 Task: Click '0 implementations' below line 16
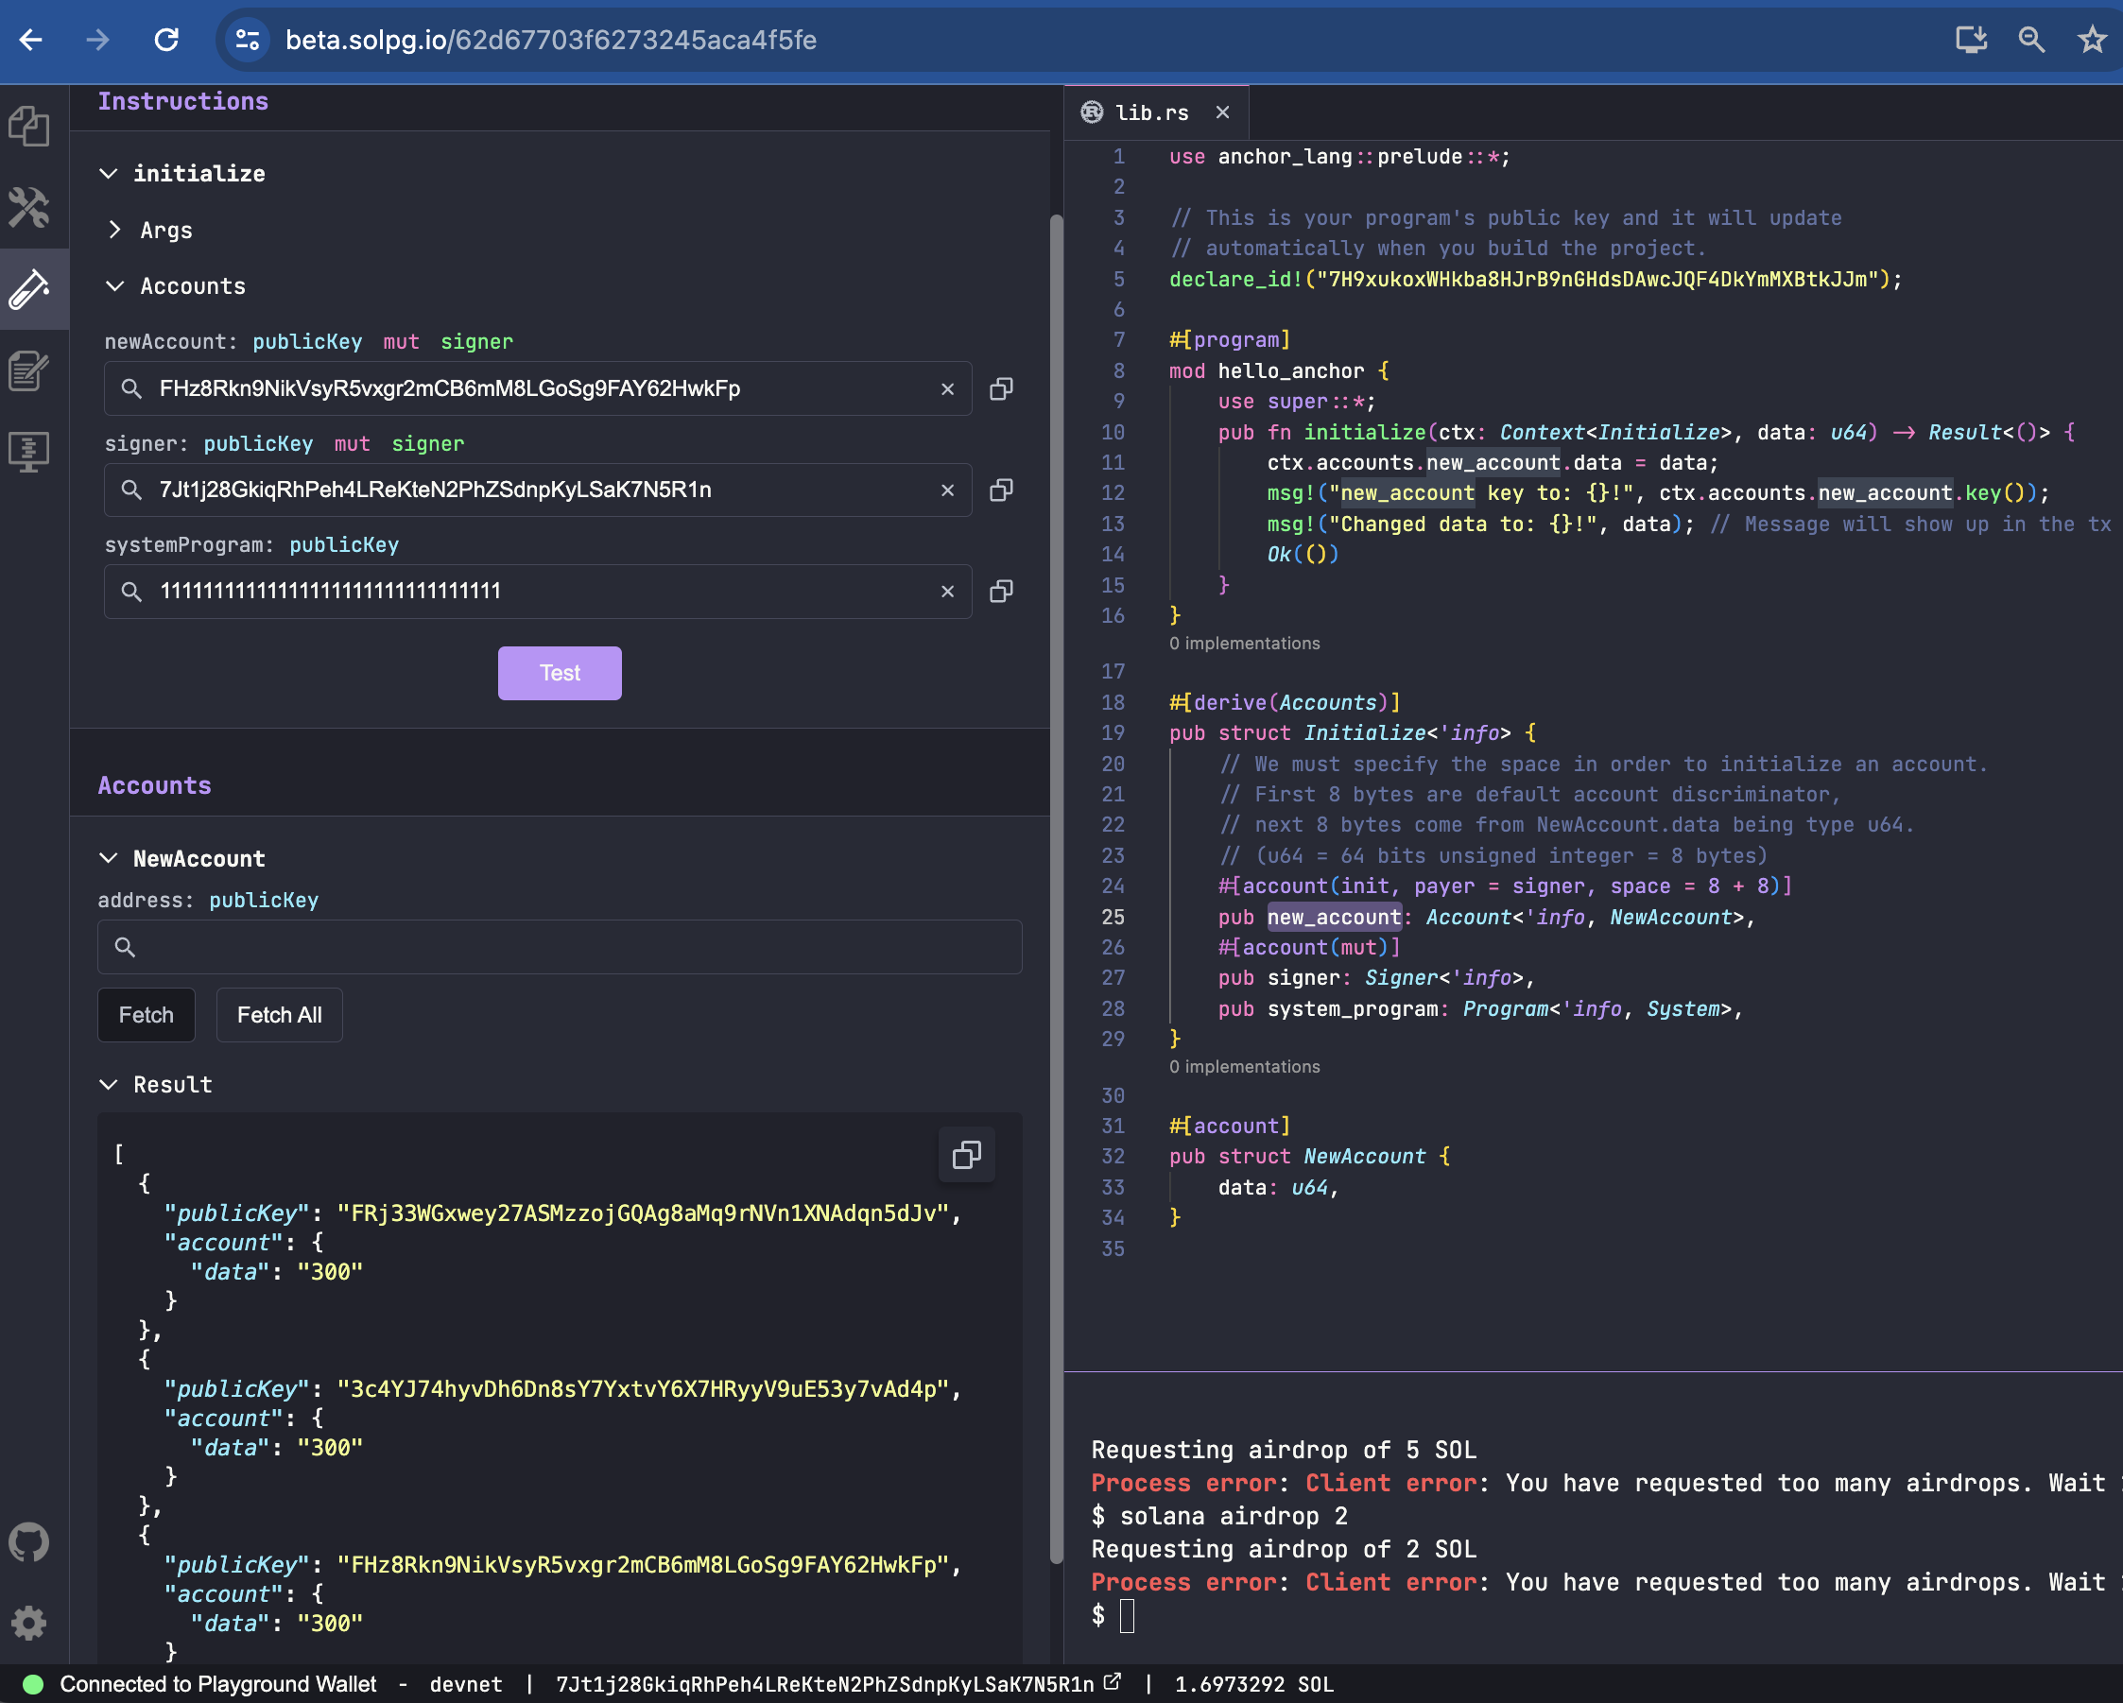pyautogui.click(x=1245, y=643)
